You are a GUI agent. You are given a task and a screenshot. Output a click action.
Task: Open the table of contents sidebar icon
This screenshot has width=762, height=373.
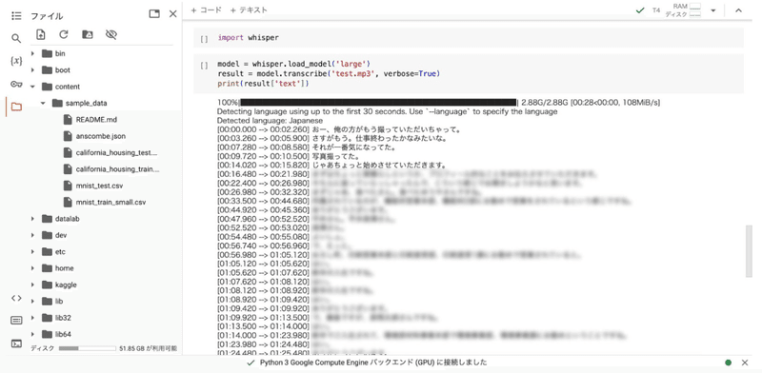tap(16, 15)
